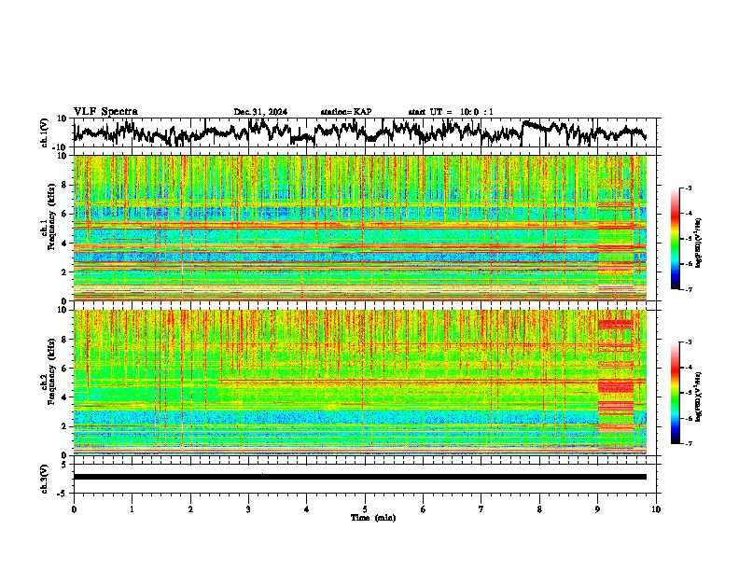Click the ch.1 voltage waveform trace
The height and width of the screenshot is (571, 739).
tap(359, 132)
